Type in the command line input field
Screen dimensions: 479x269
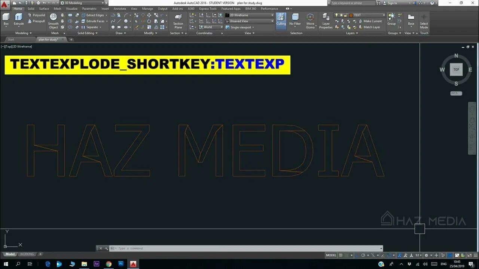pyautogui.click(x=247, y=248)
